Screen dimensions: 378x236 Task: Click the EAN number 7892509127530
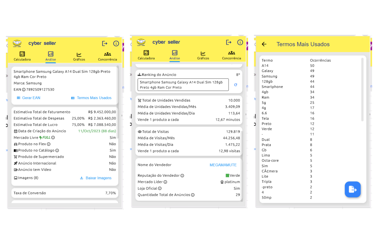coord(40,90)
